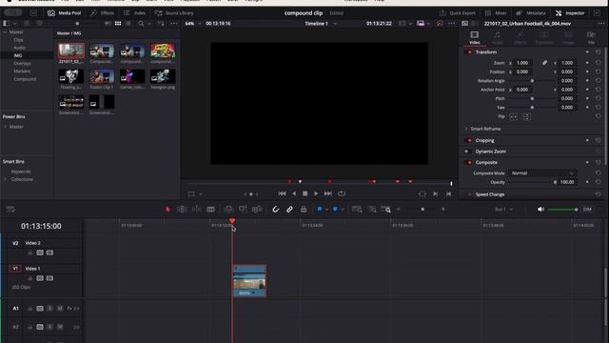Open the Mixer panel
Image resolution: width=609 pixels, height=343 pixels.
pos(496,12)
